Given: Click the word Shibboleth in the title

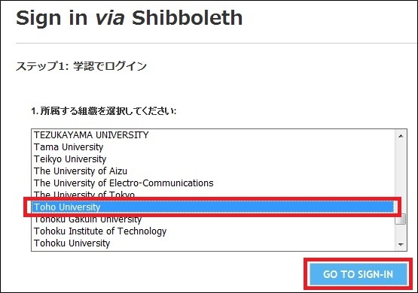Looking at the screenshot, I should tap(187, 18).
